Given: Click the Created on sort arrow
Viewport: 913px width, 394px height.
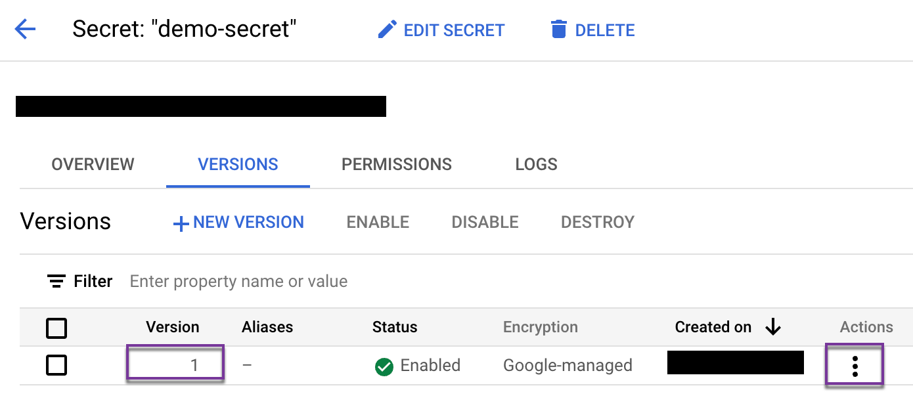Looking at the screenshot, I should point(773,327).
